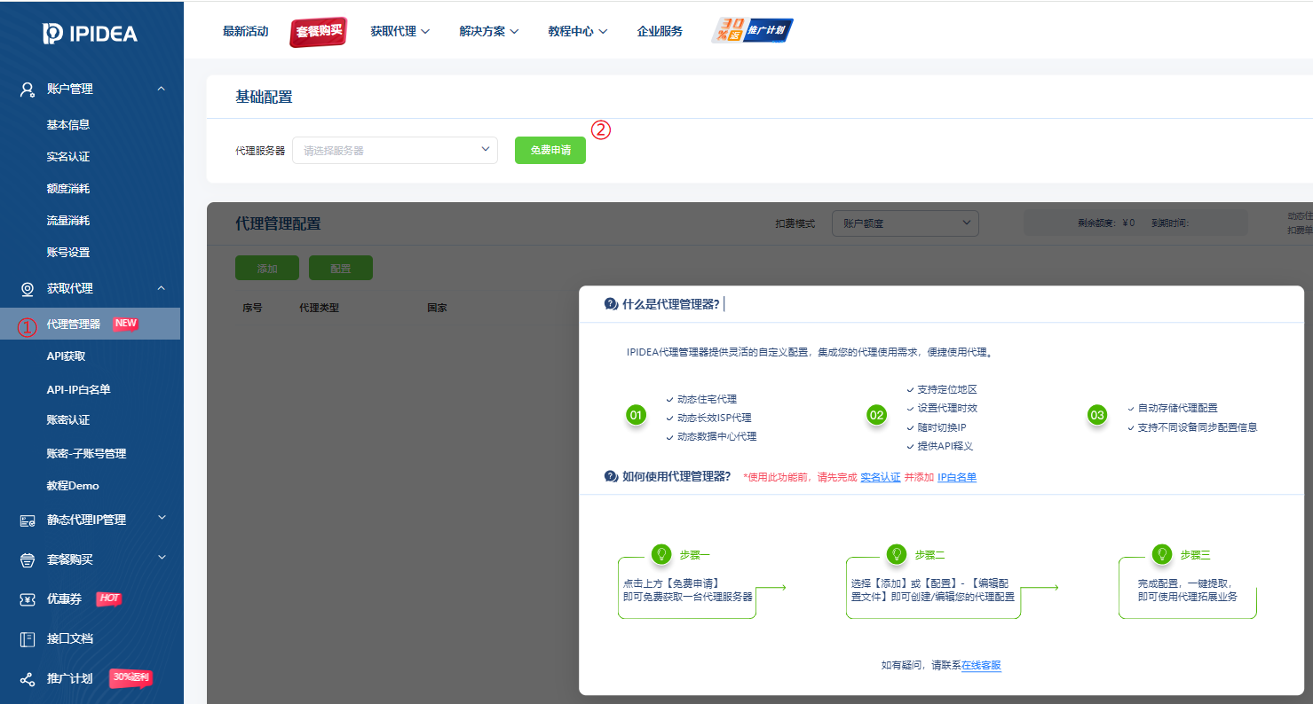Screen dimensions: 1313x704
Task: Open 企业服务 in top navigation
Action: click(x=660, y=31)
